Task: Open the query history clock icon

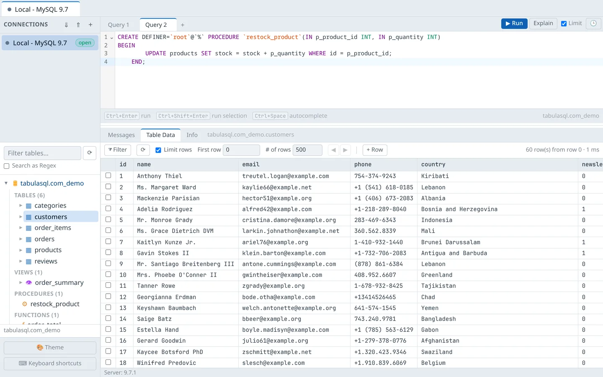Action: (593, 23)
